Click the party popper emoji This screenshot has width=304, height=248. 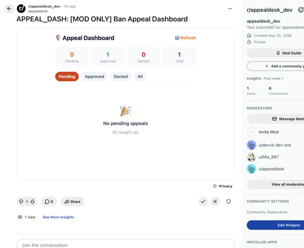point(125,111)
